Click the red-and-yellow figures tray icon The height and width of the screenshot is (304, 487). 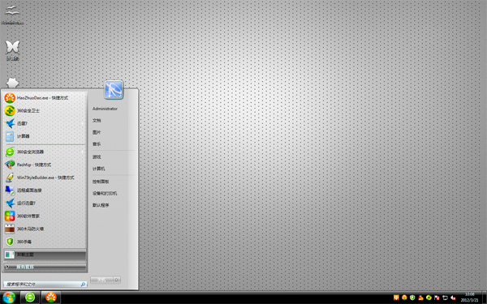point(420,298)
